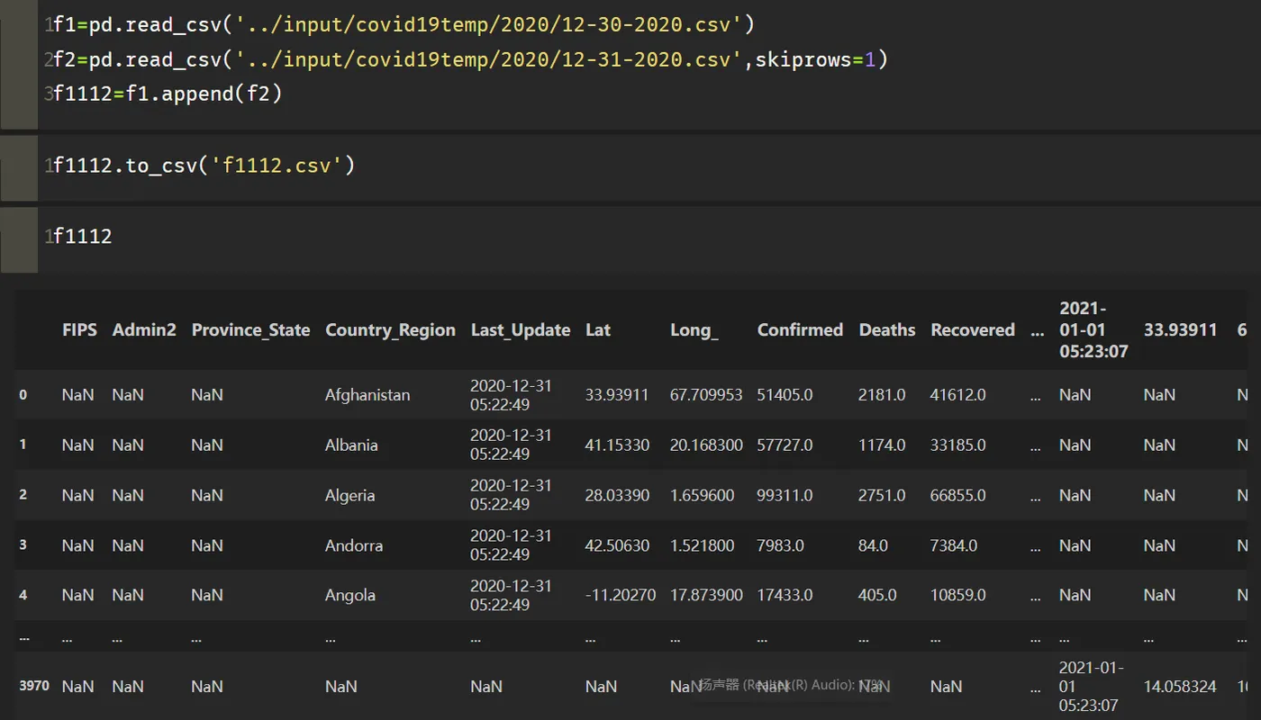Click the Confirmed column header
The width and height of the screenshot is (1261, 720).
[x=800, y=330]
